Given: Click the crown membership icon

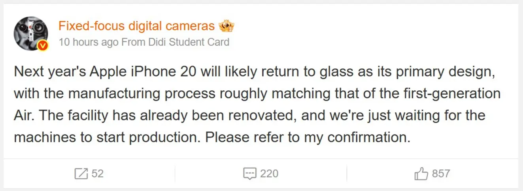Looking at the screenshot, I should click(x=227, y=26).
